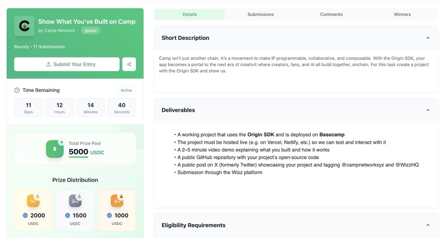Click the bronze 3rd place medal badge
This screenshot has height=238, width=440.
point(117,201)
